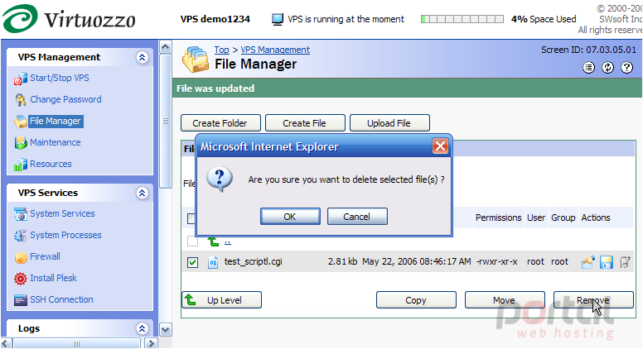Click the sidebar horizontal scroll left arrow
This screenshot has width=643, height=349.
coord(6,343)
